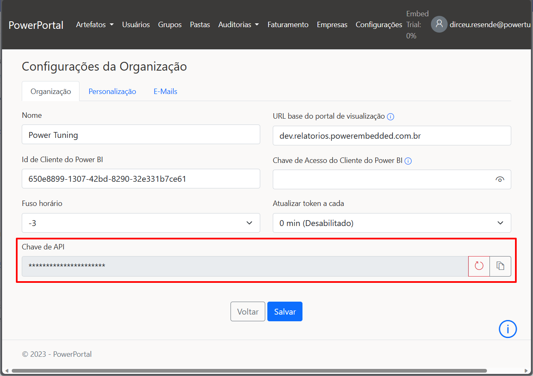Switch to the Personalização tab
The image size is (533, 376).
pos(112,91)
